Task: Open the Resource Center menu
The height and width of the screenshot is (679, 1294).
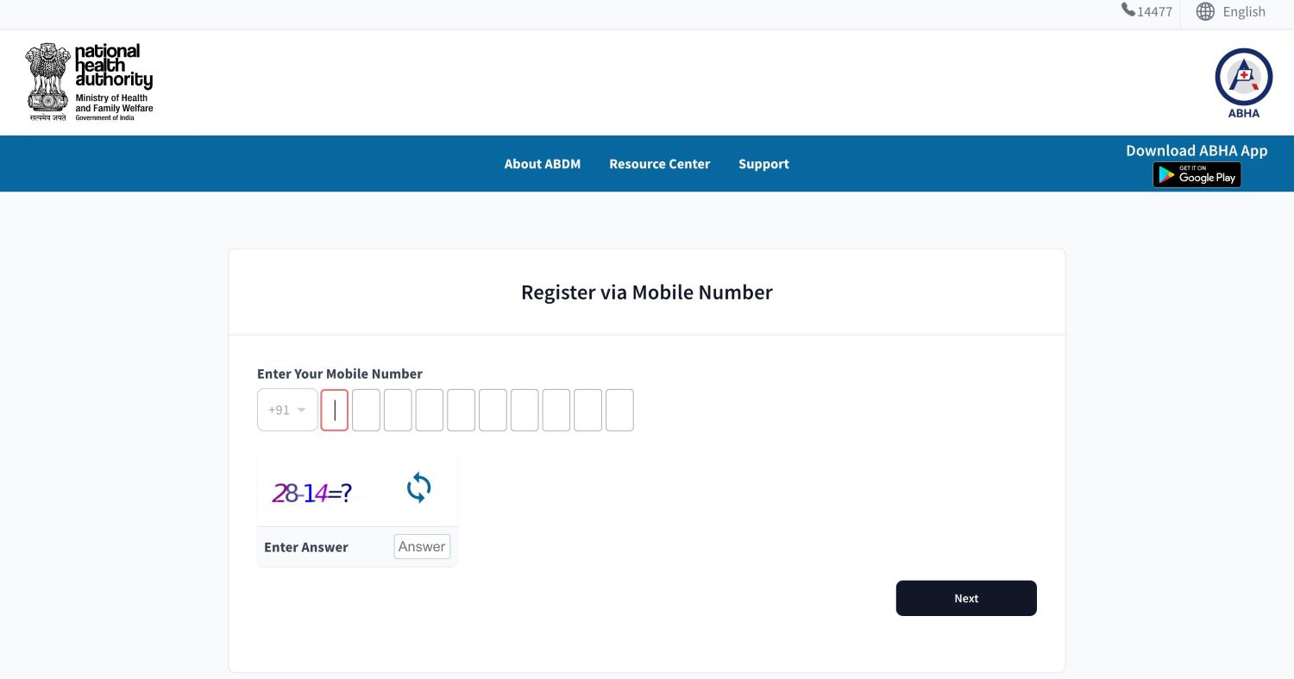Action: click(x=659, y=164)
